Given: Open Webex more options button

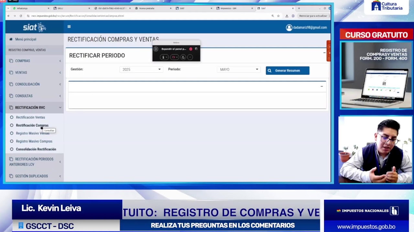Looking at the screenshot, I should [190, 57].
